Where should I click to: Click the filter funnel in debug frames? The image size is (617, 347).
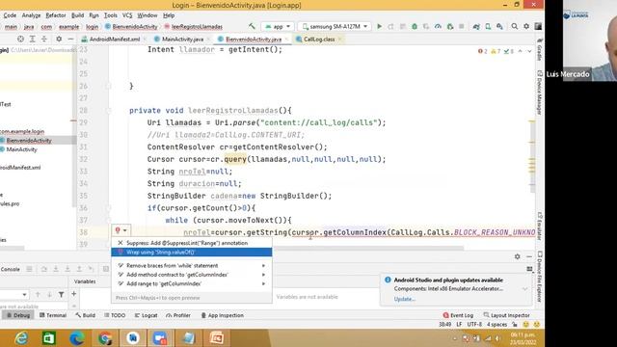coord(62,294)
